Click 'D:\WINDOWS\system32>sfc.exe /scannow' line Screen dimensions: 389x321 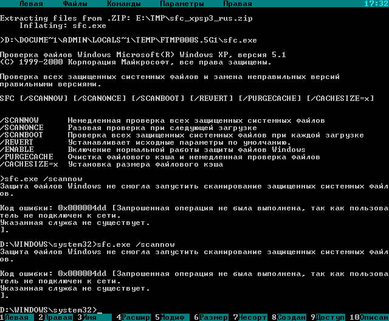point(88,244)
